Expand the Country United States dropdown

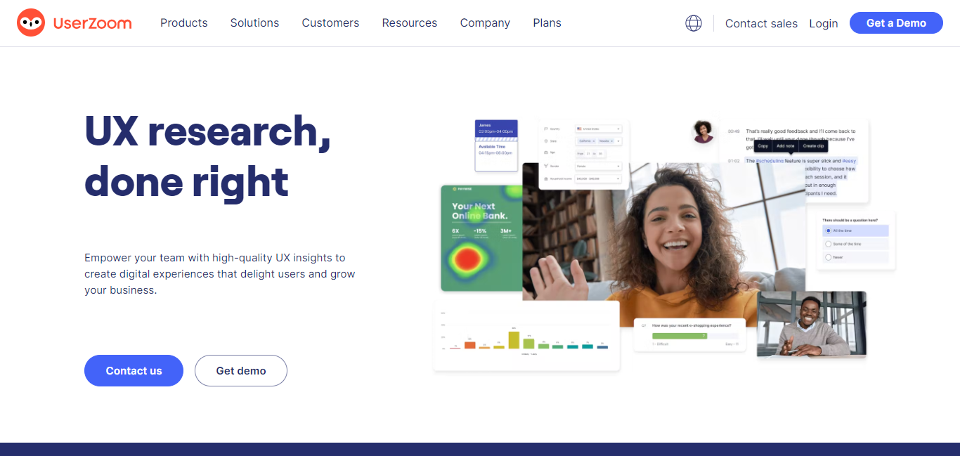[599, 129]
